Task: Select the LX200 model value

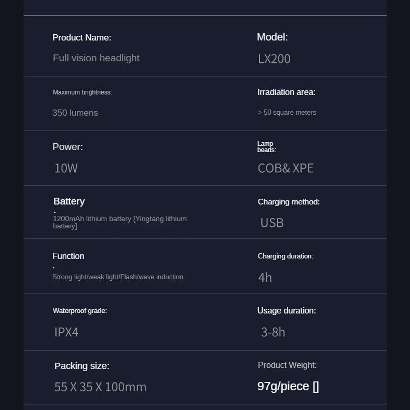Action: click(x=274, y=59)
